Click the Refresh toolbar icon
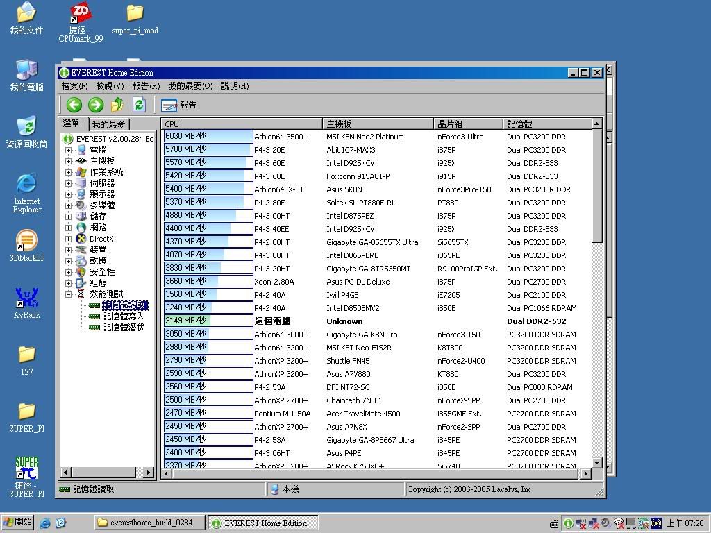Viewport: 711px width, 533px height. point(139,105)
